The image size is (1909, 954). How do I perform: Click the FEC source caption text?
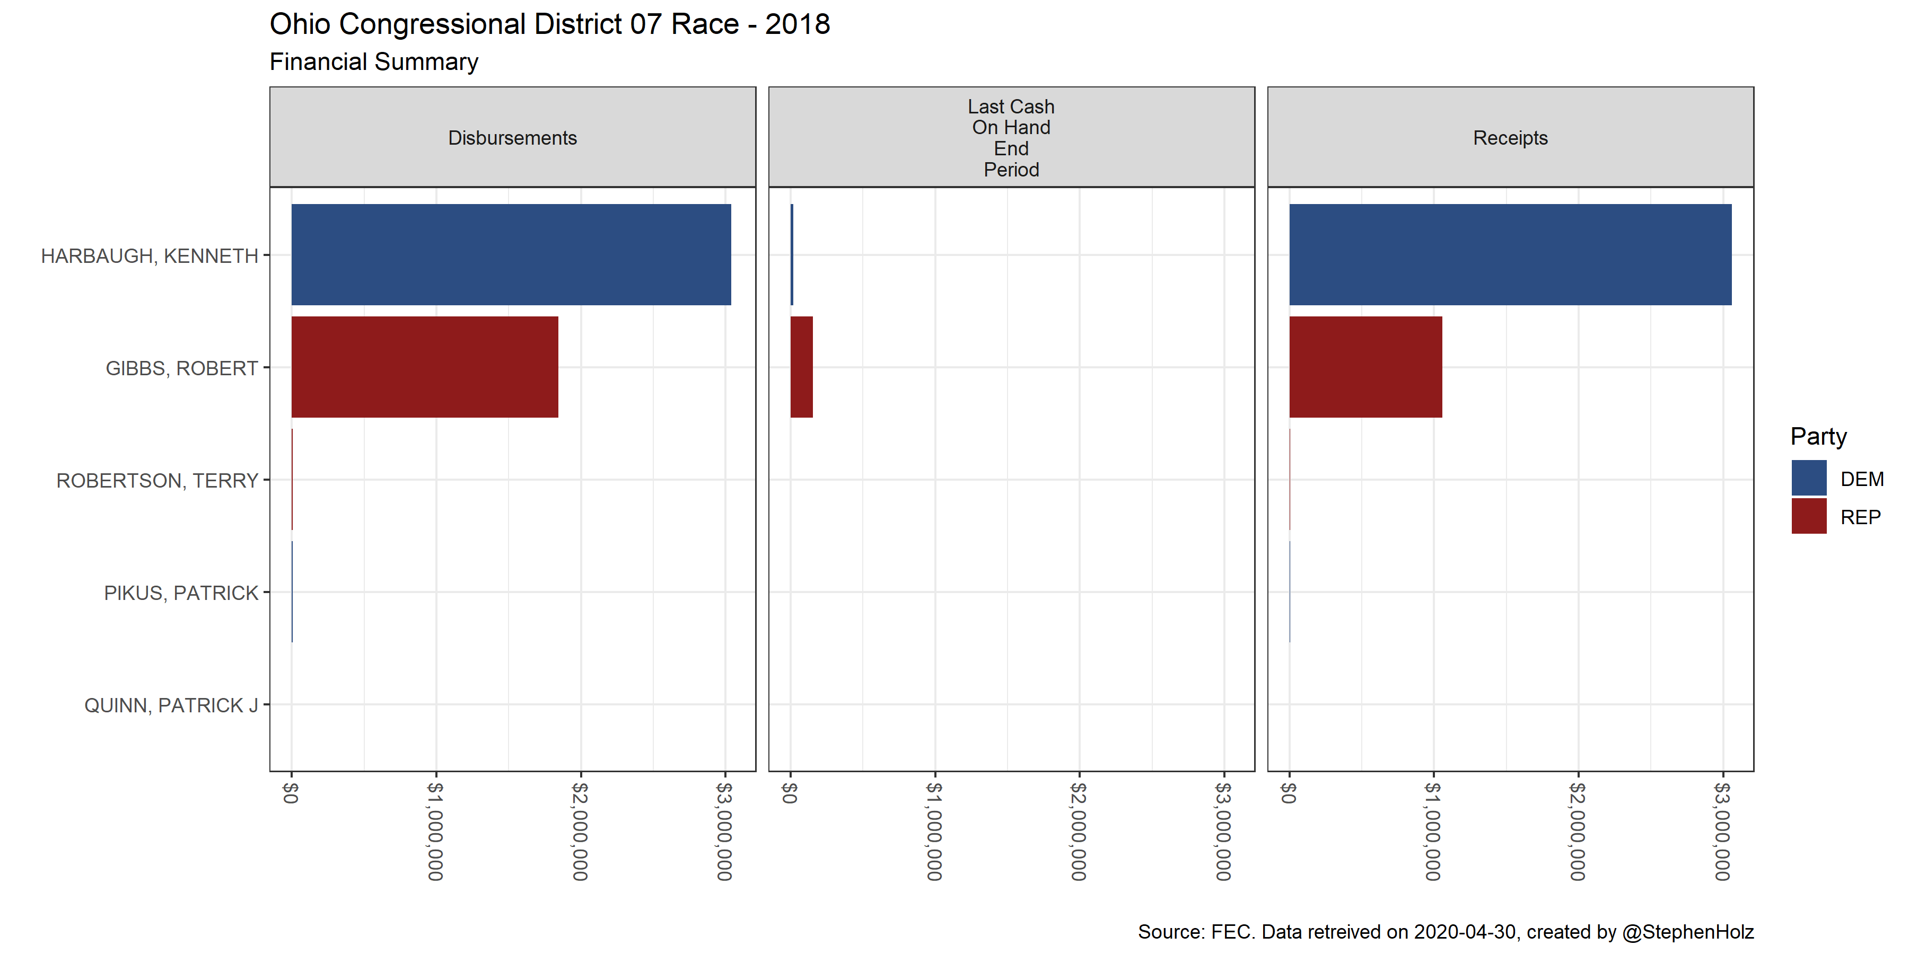pyautogui.click(x=1445, y=931)
